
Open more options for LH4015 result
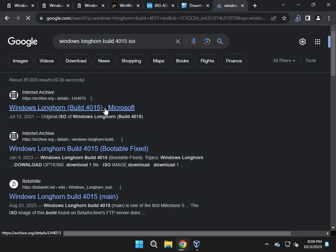(x=91, y=98)
